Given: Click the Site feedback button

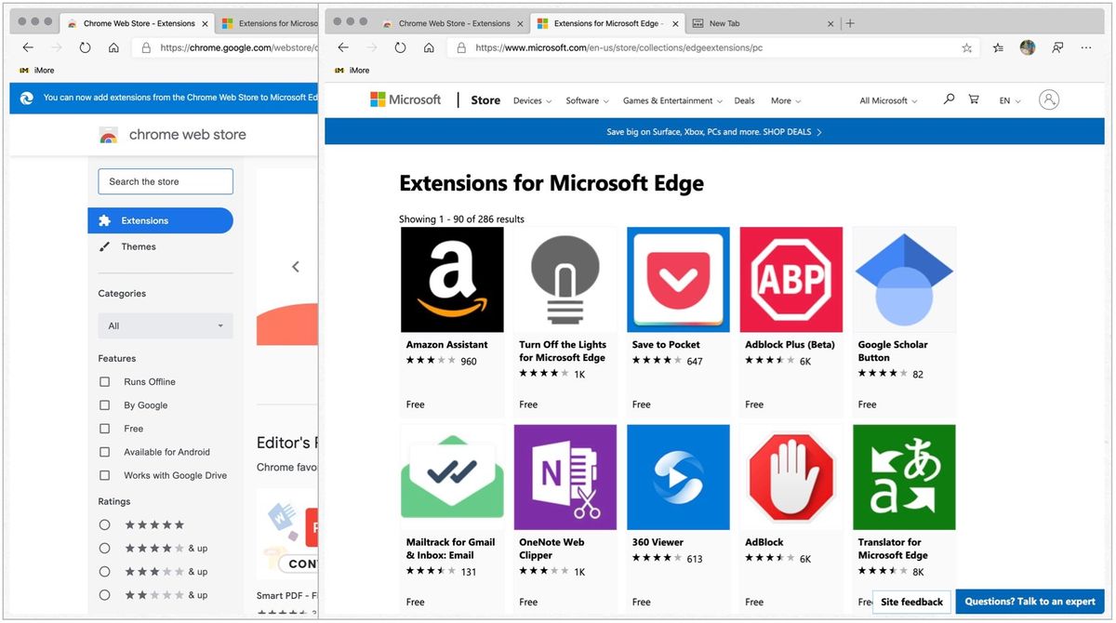Looking at the screenshot, I should click(x=910, y=602).
